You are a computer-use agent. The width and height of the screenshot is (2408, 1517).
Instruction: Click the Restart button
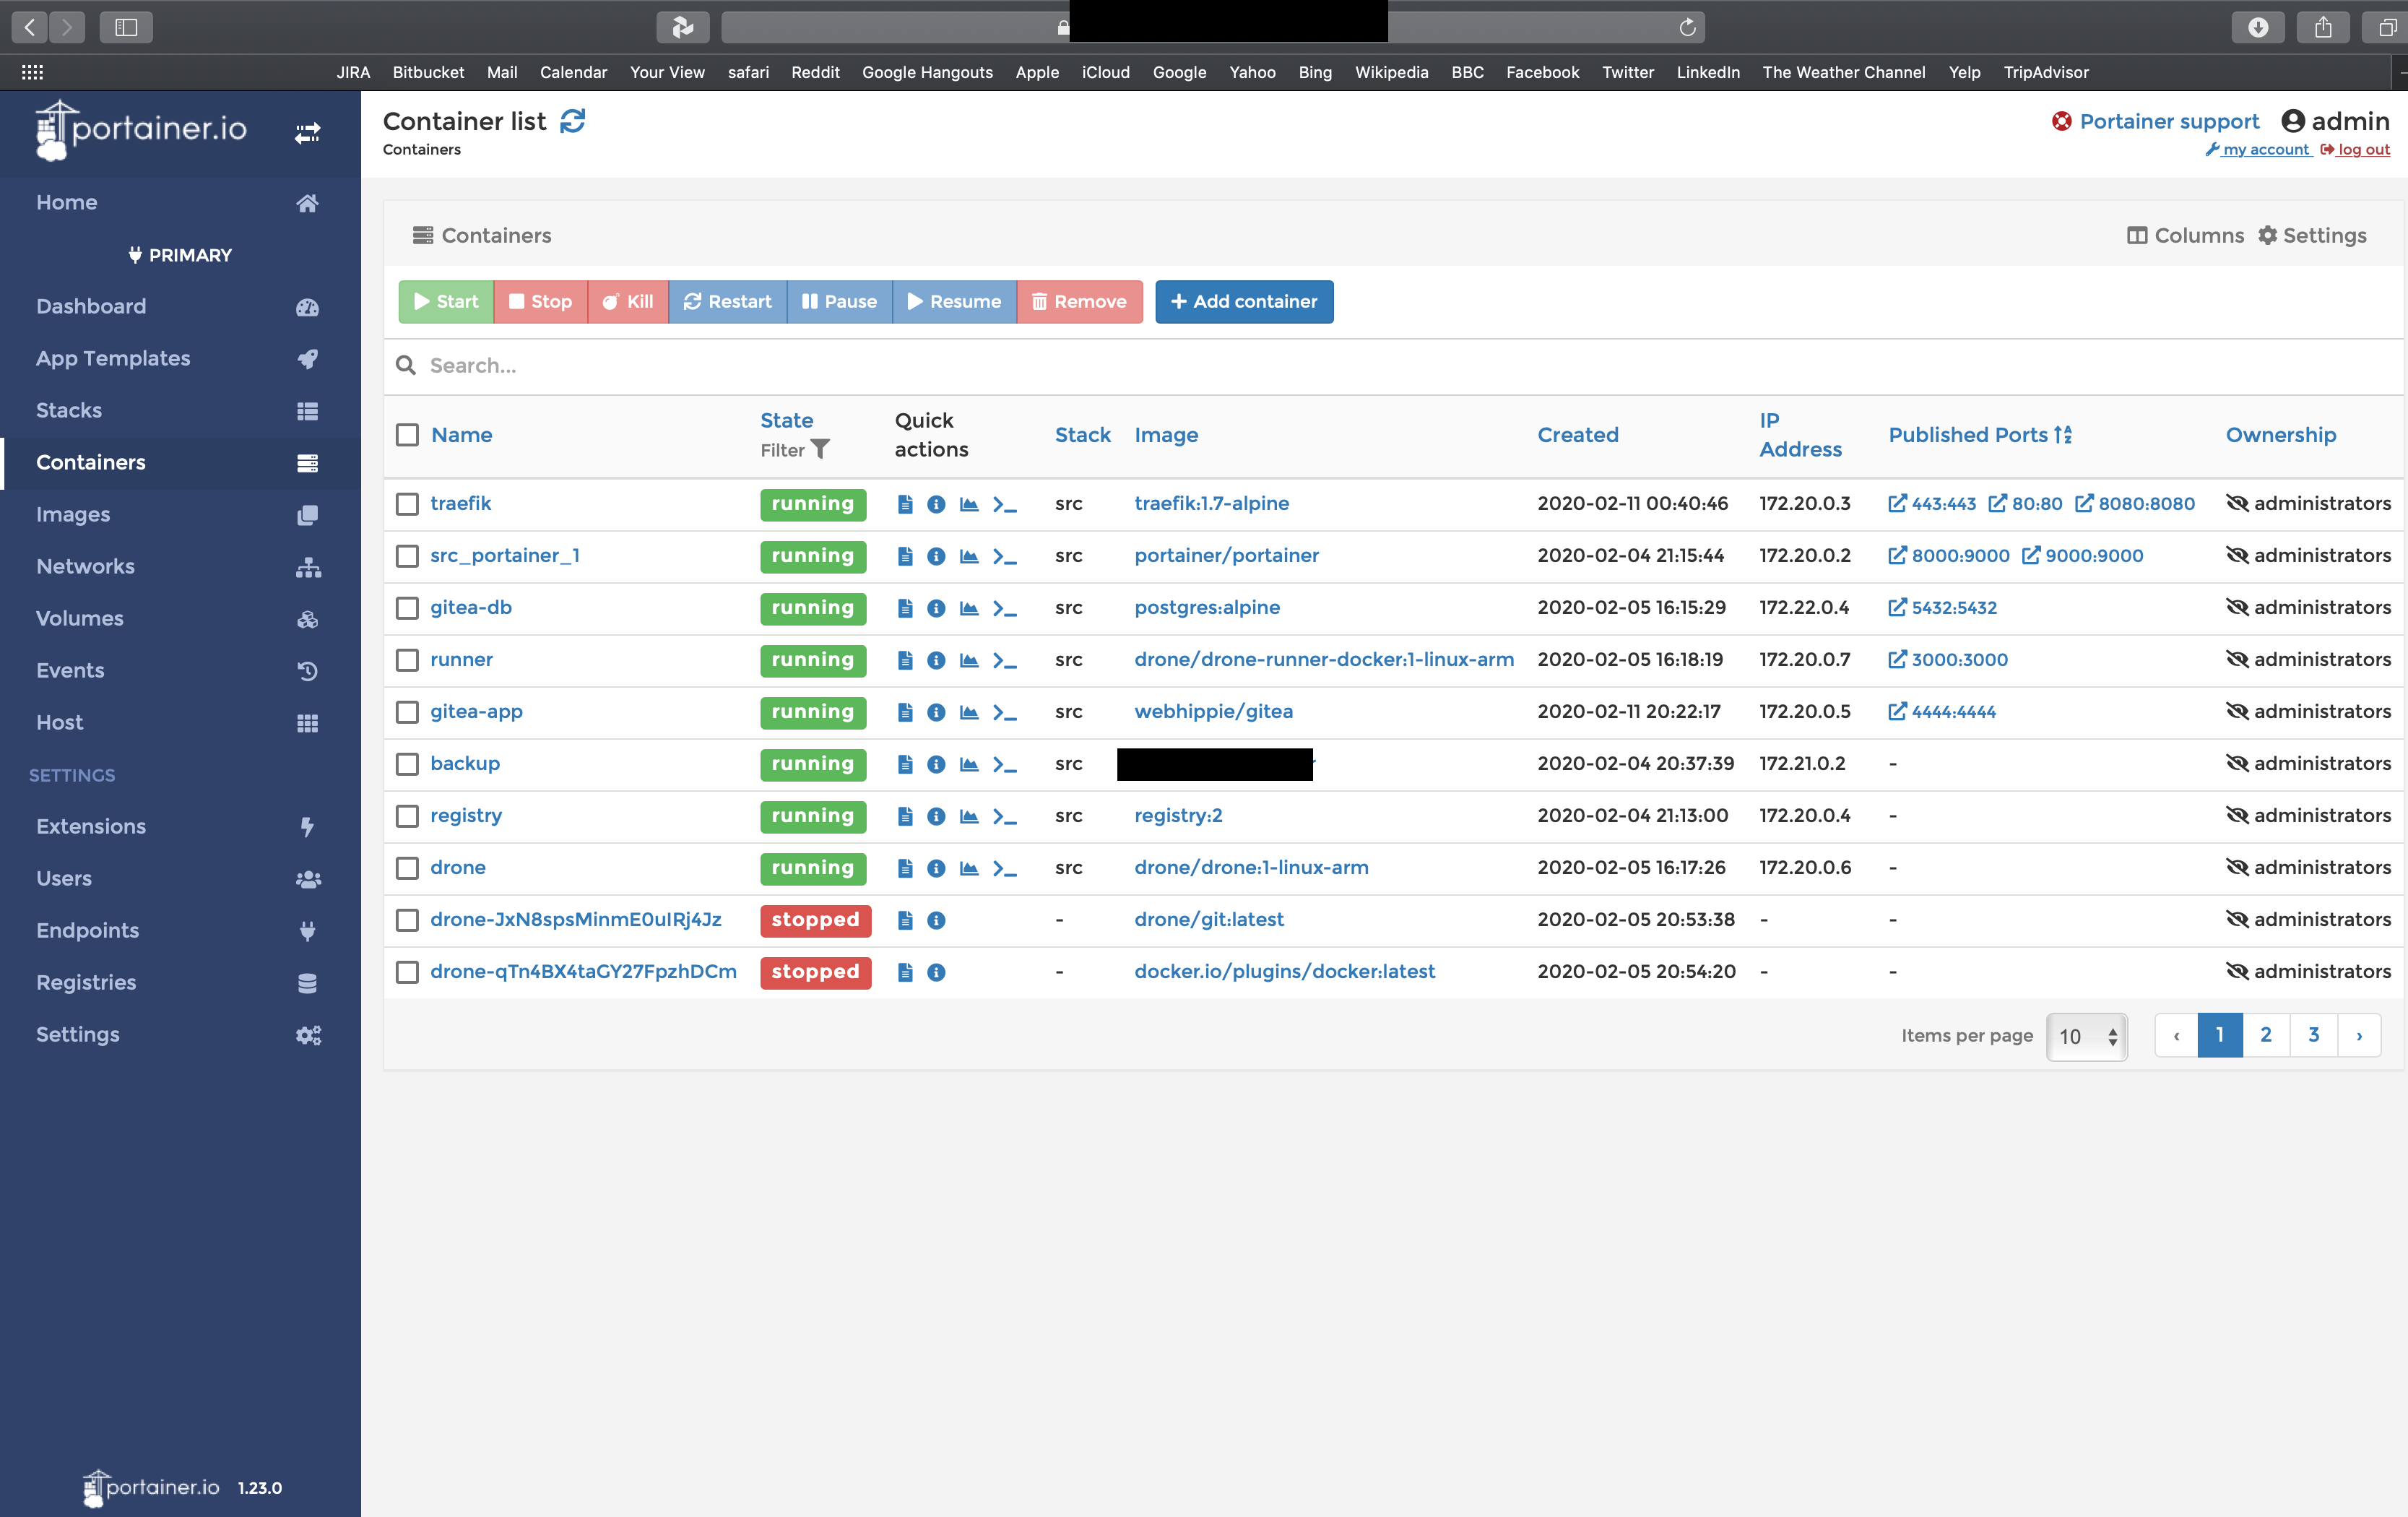tap(728, 302)
